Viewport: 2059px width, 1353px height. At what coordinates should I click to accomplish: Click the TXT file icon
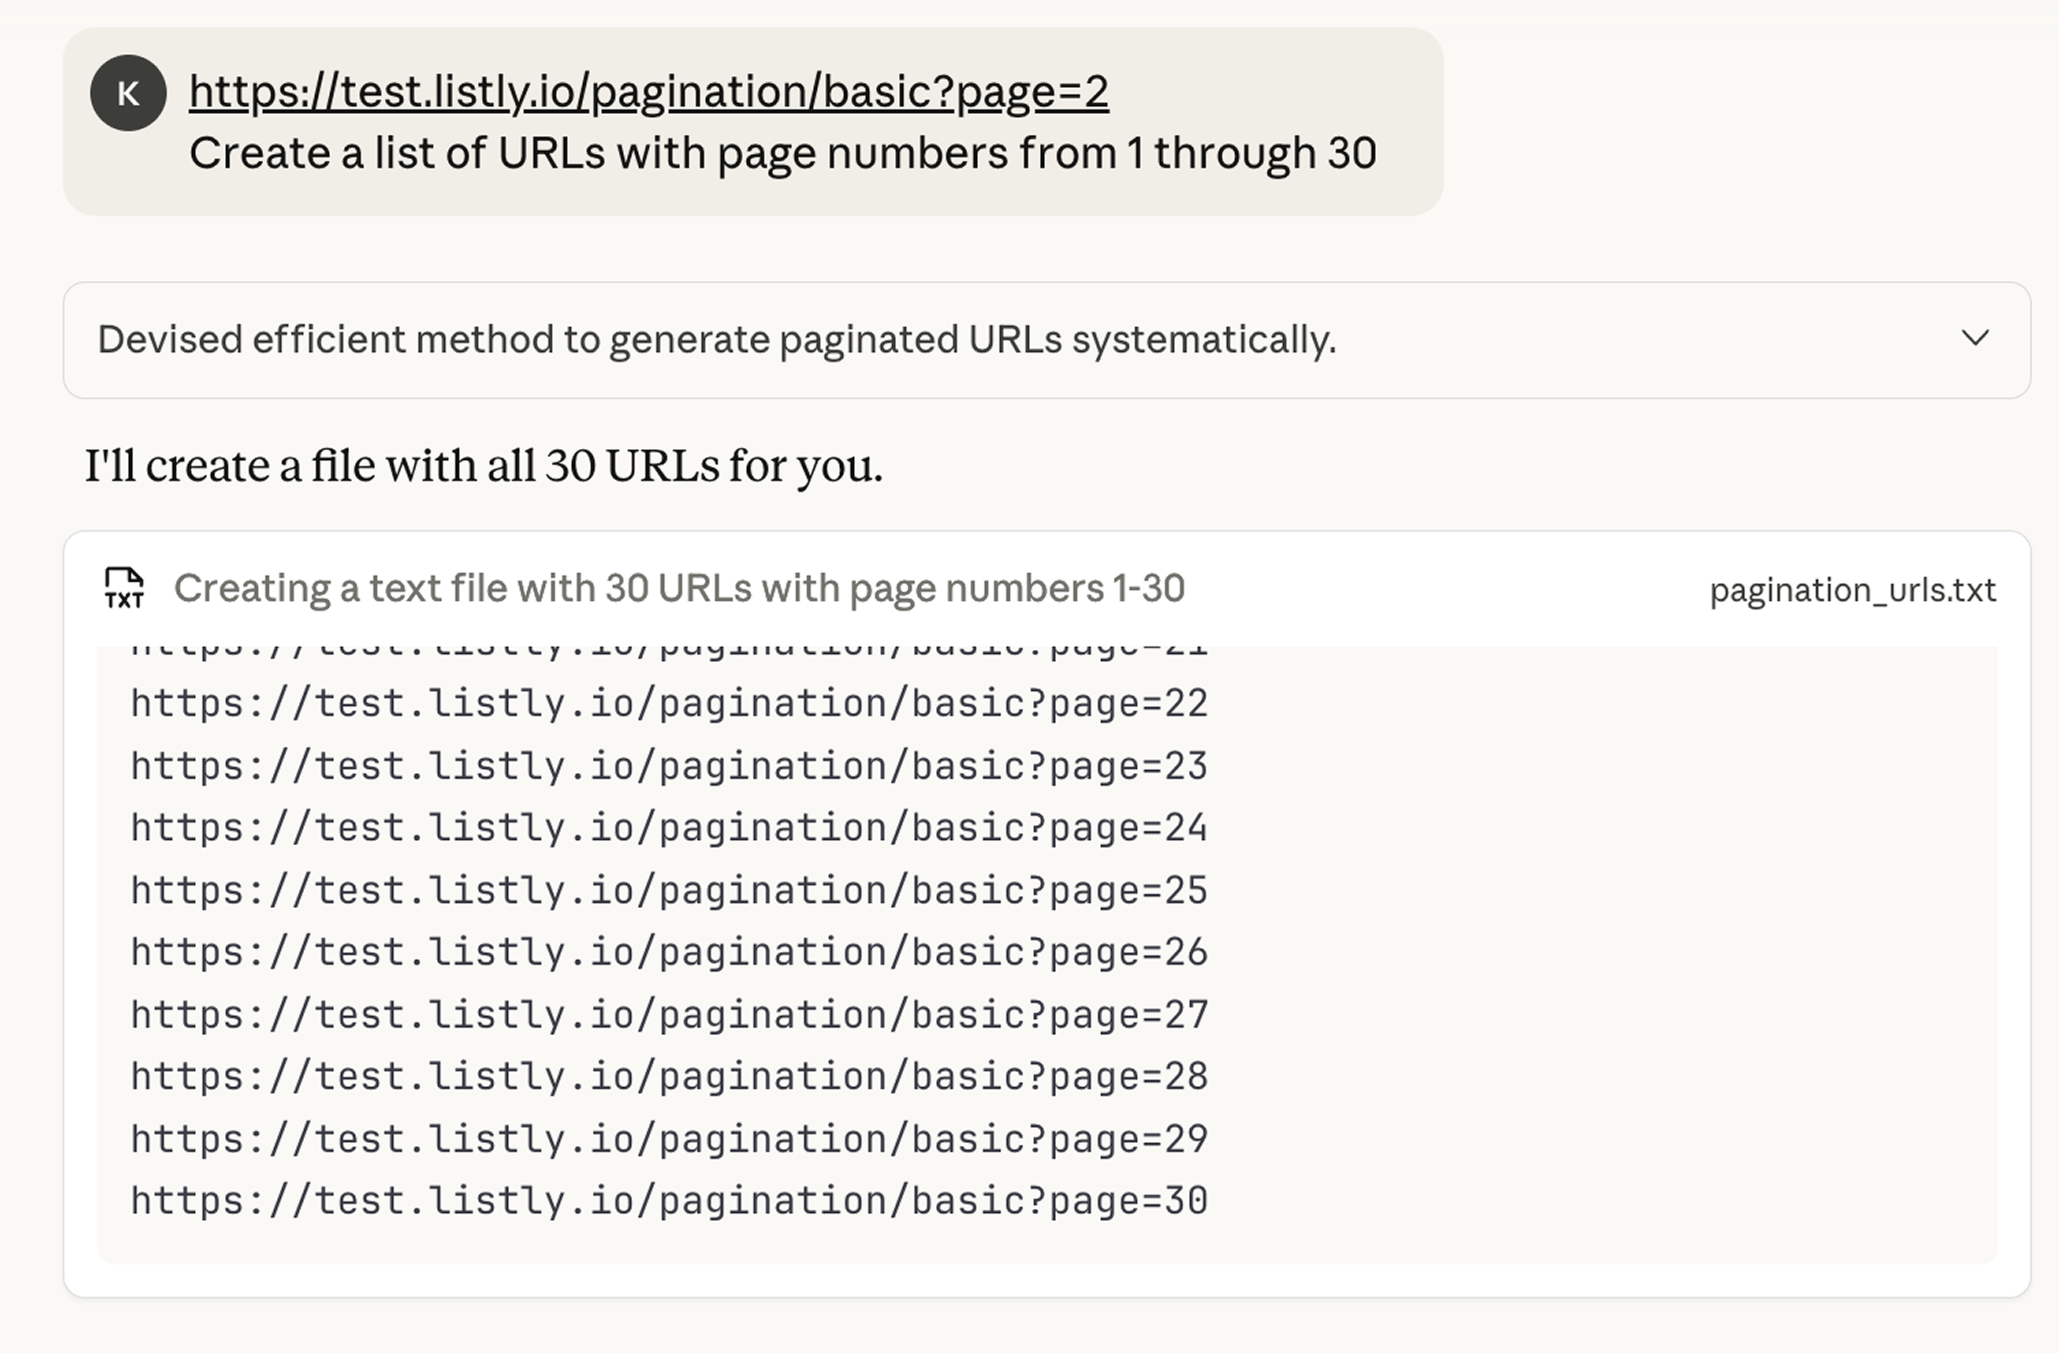click(x=124, y=589)
